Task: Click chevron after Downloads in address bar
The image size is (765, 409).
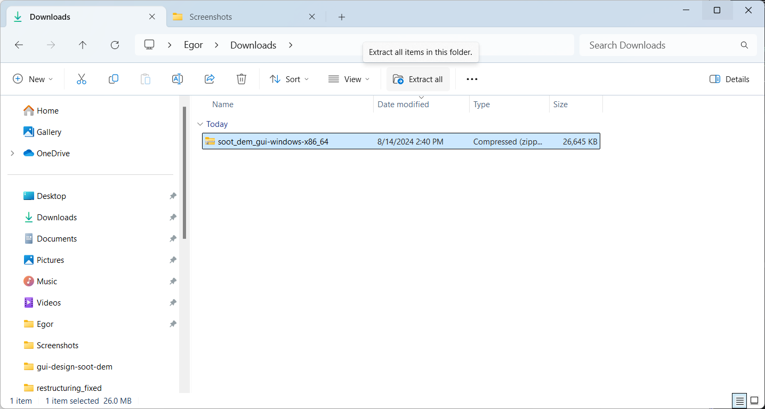Action: click(x=291, y=45)
